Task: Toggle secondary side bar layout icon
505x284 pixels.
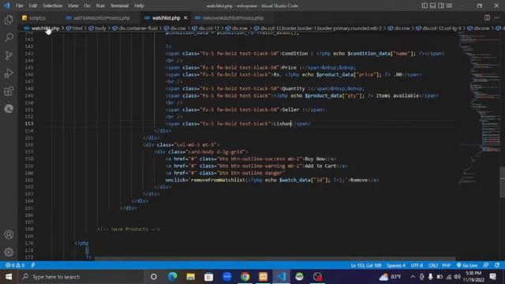Action: coord(441,6)
